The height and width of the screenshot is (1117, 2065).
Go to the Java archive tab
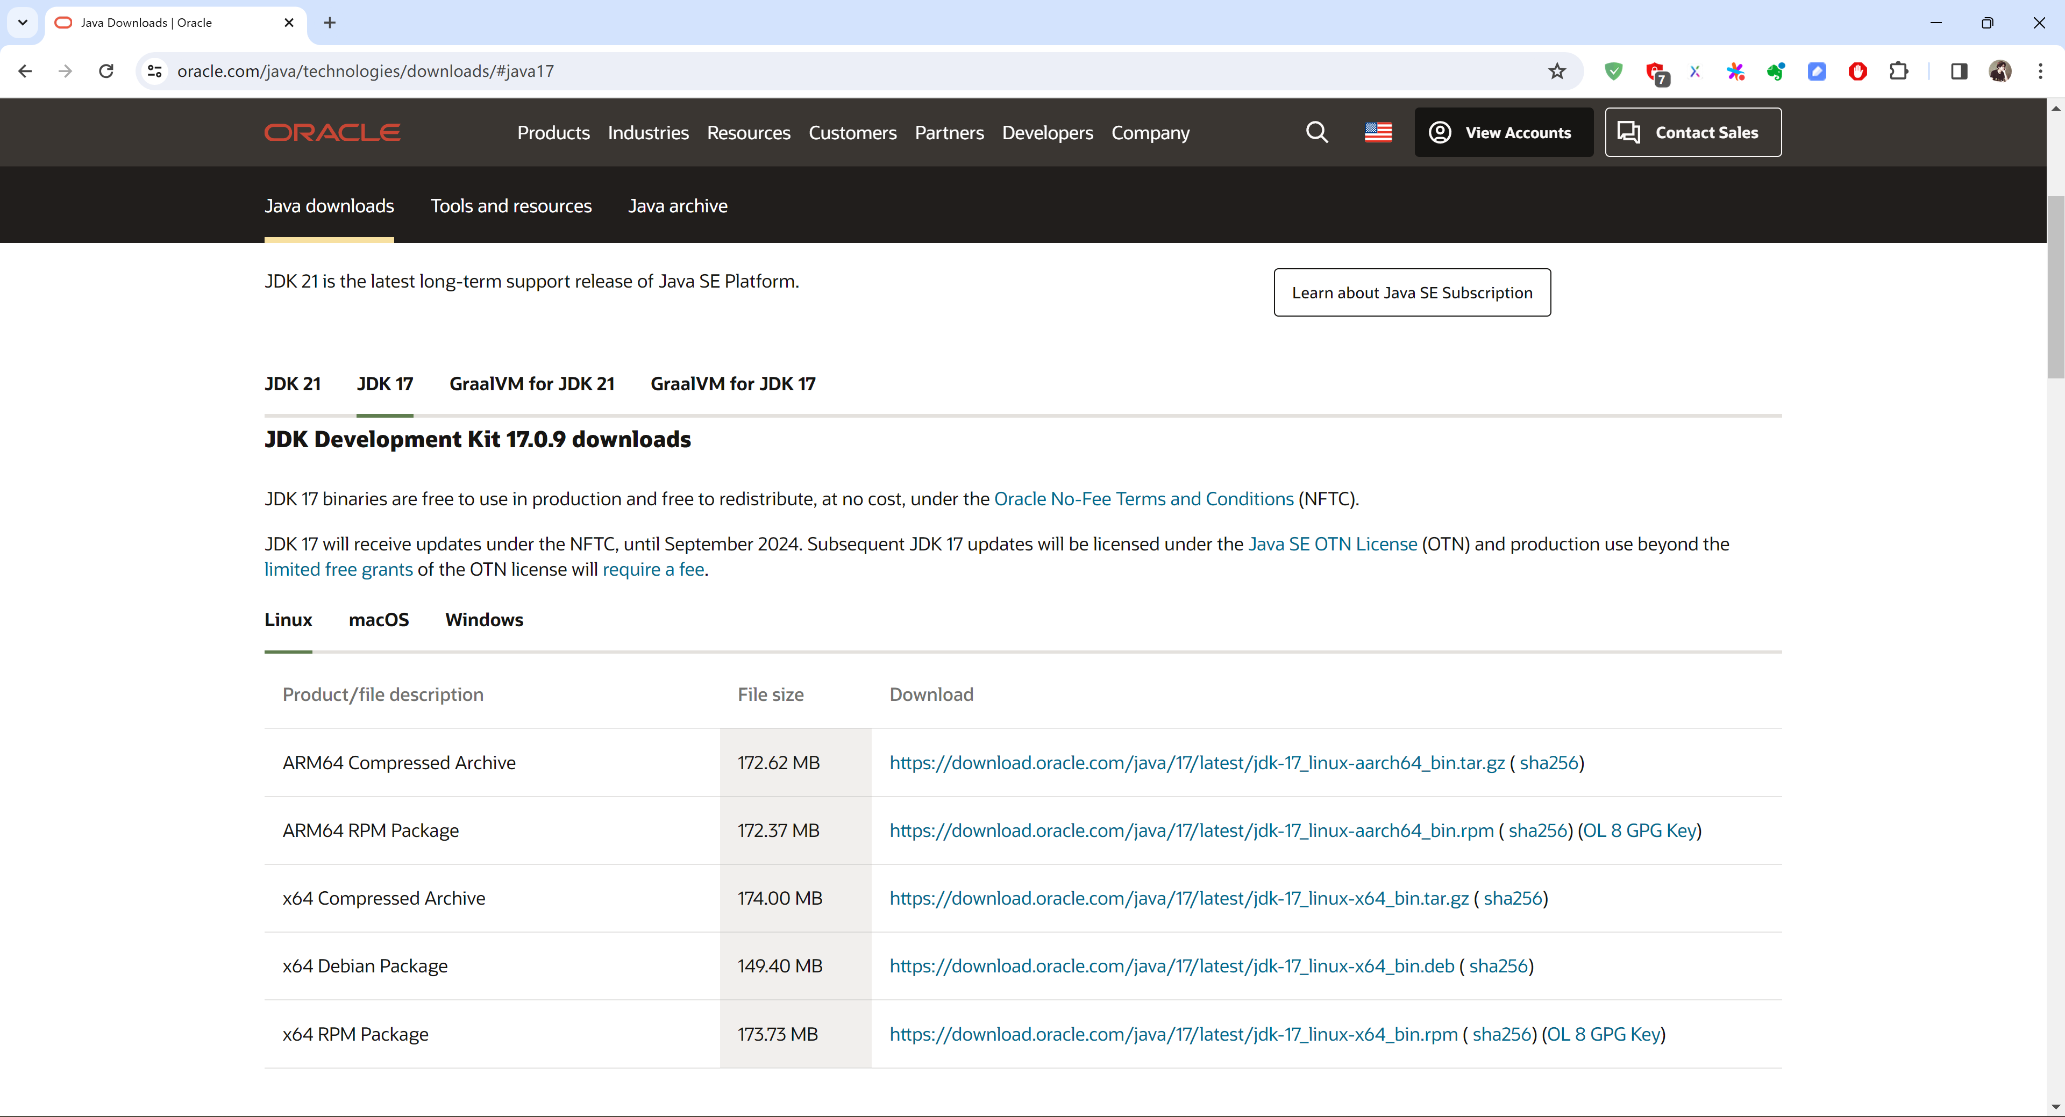pos(678,206)
